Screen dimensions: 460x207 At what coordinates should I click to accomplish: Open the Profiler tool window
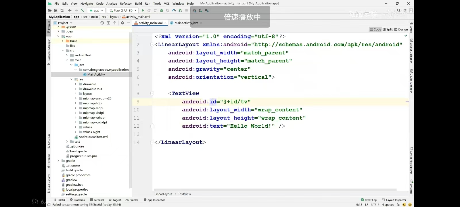(x=132, y=200)
